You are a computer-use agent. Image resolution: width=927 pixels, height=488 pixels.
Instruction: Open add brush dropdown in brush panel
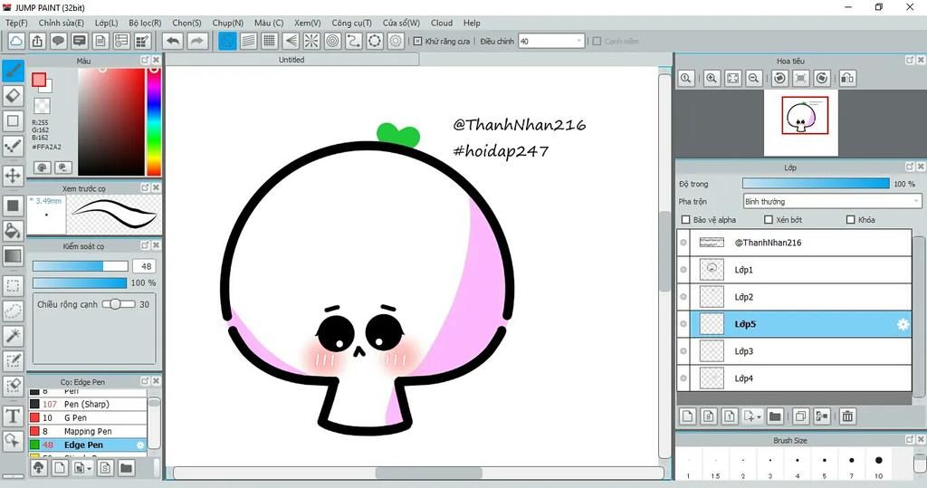click(89, 468)
